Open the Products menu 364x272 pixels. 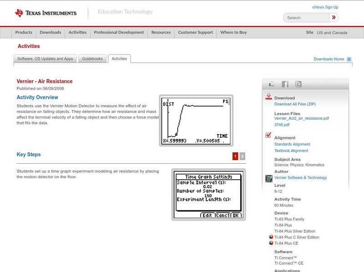click(x=24, y=33)
